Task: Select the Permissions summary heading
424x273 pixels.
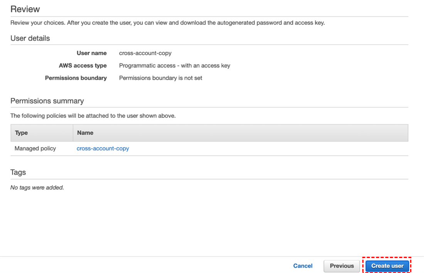Action: [x=47, y=101]
